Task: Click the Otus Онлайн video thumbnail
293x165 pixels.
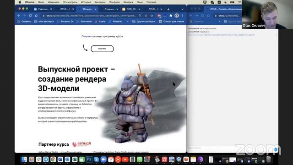Action: pos(267,14)
